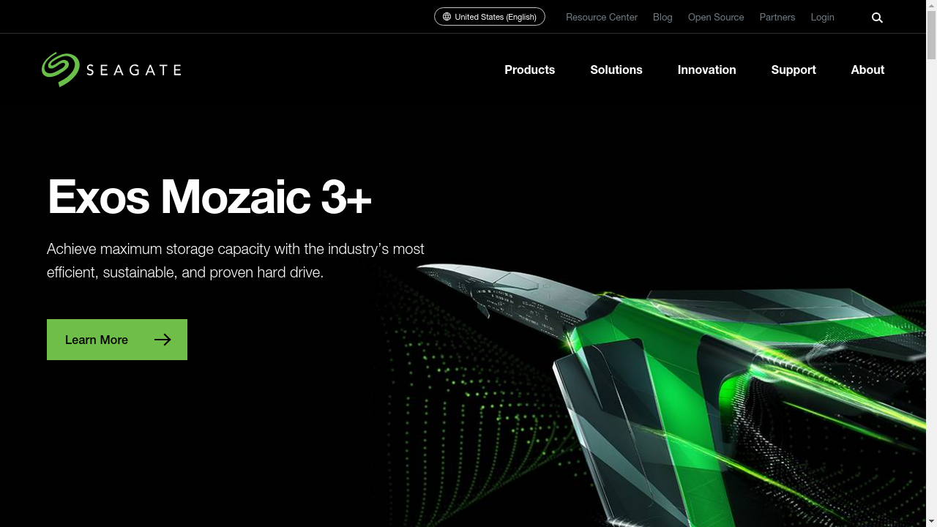
Task: Open the Support menu
Action: (x=794, y=70)
